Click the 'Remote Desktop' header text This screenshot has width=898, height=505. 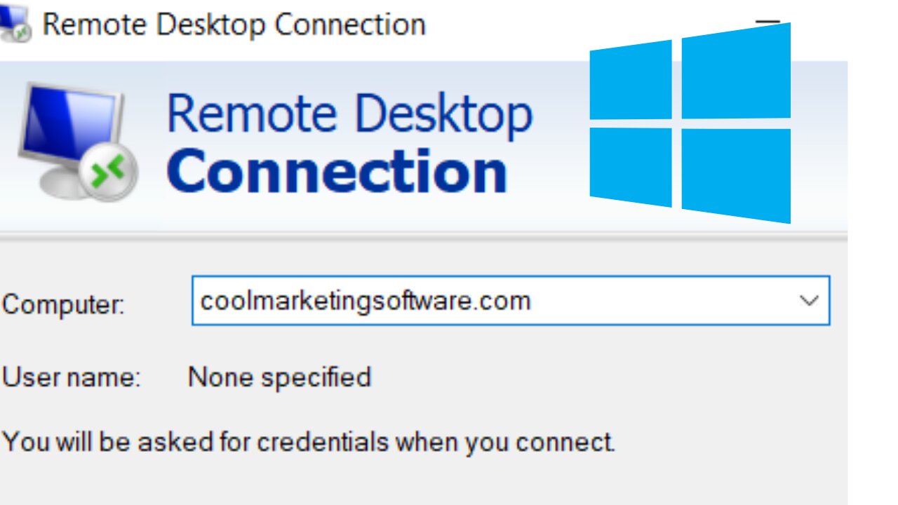(x=351, y=111)
